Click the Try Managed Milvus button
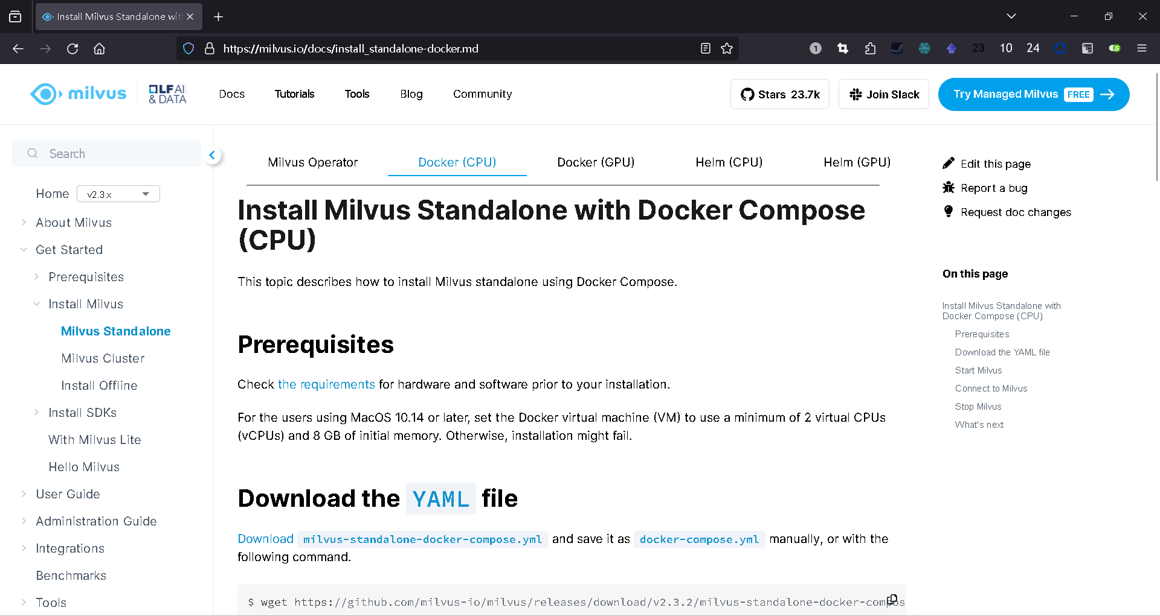The width and height of the screenshot is (1160, 616). [x=1033, y=94]
